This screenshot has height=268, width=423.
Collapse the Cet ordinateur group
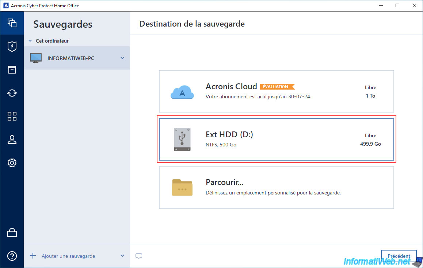click(x=30, y=41)
